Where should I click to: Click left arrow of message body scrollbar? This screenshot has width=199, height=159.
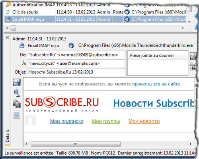pyautogui.click(x=26, y=144)
